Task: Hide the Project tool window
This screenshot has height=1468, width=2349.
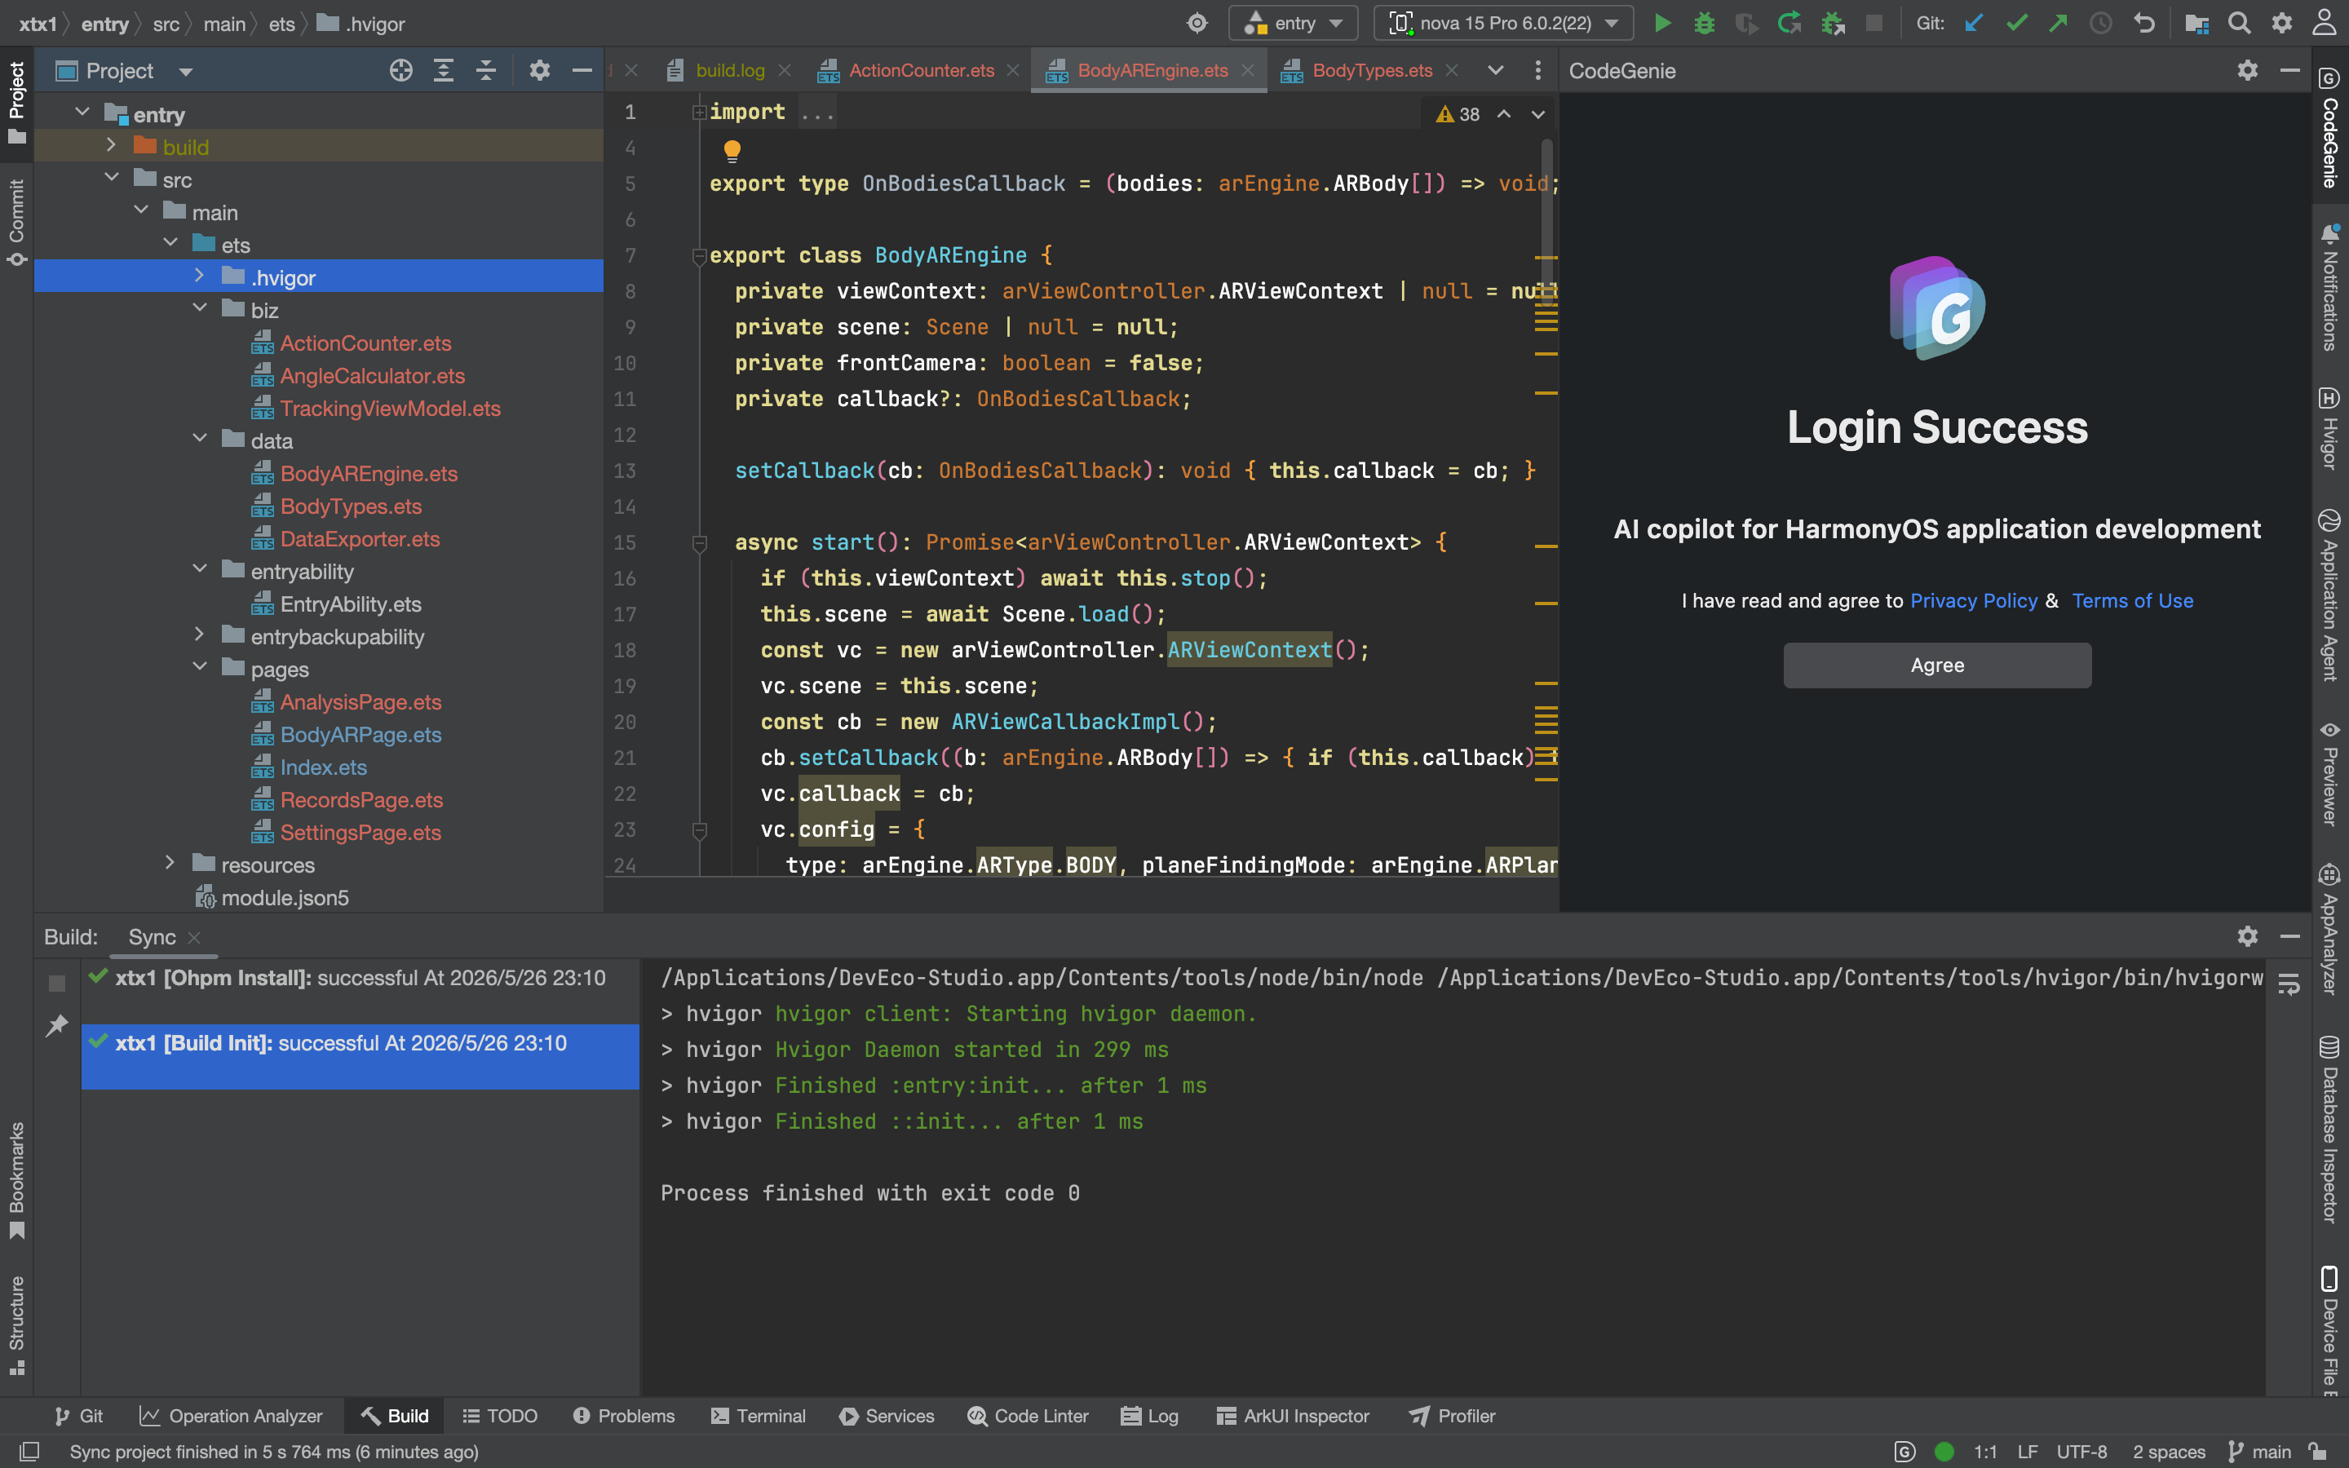Action: (x=582, y=70)
